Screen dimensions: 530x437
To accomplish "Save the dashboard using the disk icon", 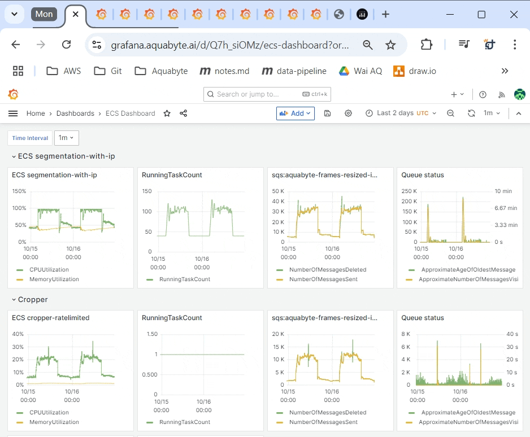I will pyautogui.click(x=327, y=113).
